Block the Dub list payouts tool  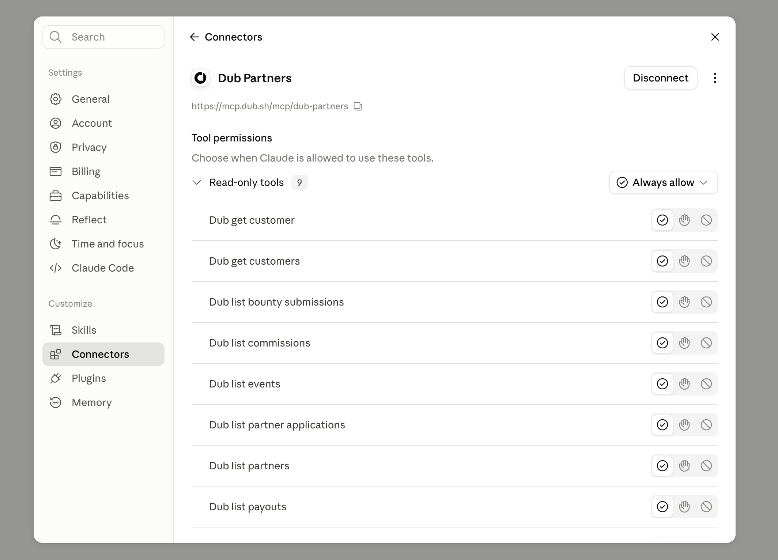pos(706,507)
